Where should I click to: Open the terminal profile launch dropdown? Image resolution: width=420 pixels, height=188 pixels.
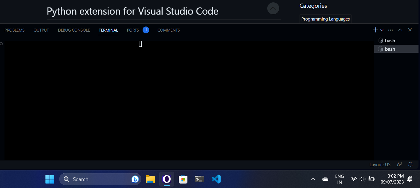coord(381,30)
